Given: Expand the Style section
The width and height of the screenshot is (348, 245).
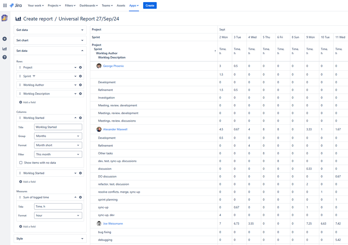Looking at the screenshot, I should [x=50, y=239].
